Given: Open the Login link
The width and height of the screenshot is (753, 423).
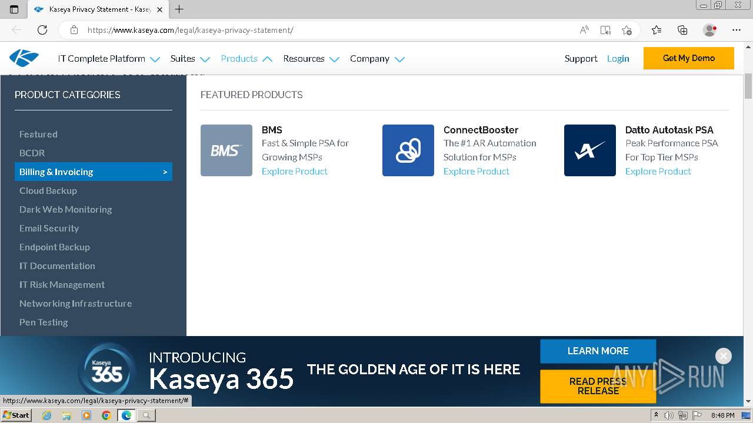Looking at the screenshot, I should click(x=618, y=58).
